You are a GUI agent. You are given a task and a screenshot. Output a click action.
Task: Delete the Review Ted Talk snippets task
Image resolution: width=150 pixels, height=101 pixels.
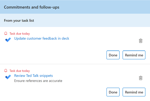coord(141,78)
